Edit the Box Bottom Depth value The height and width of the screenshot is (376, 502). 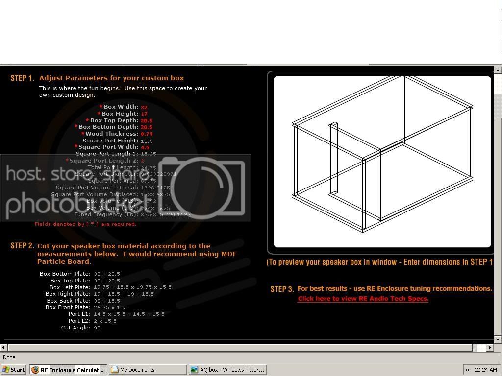pos(146,127)
